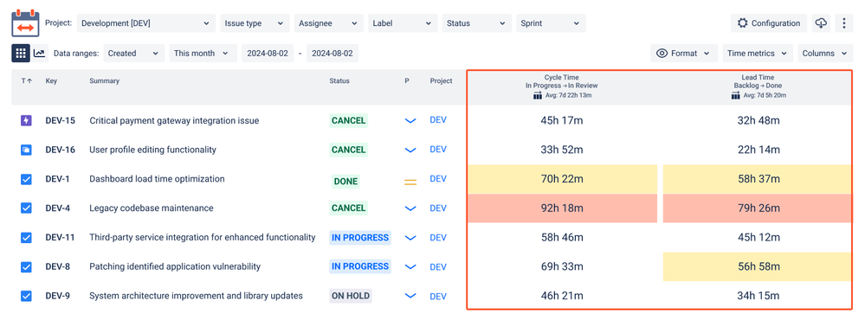Open issue key DEV-16
The height and width of the screenshot is (320, 865).
[x=60, y=150]
